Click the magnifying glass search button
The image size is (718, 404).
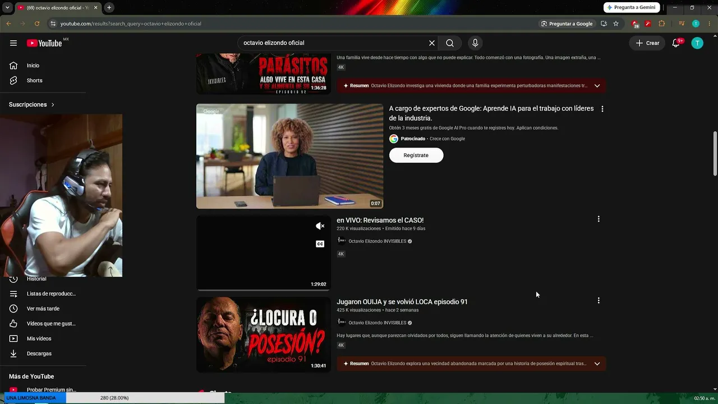coord(450,43)
